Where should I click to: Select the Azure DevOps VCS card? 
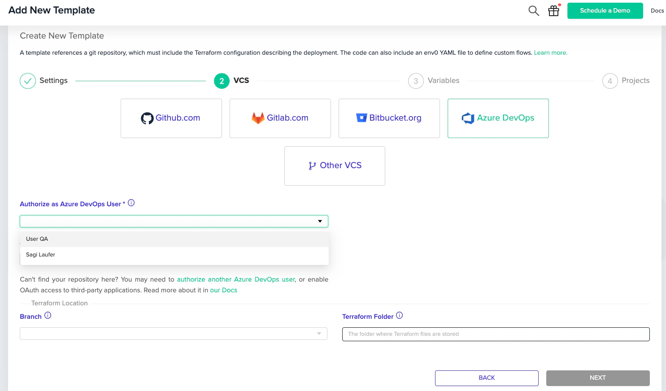pos(498,118)
